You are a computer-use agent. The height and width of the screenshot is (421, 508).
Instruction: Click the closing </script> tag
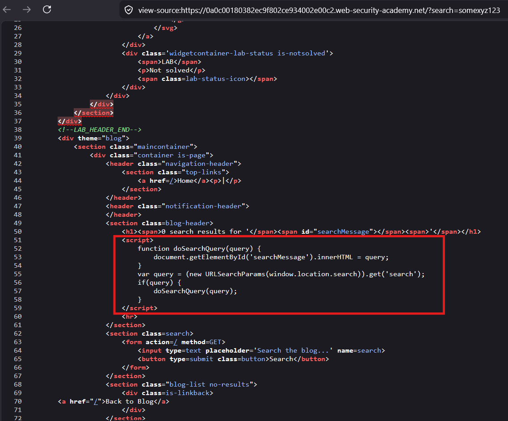coord(139,308)
